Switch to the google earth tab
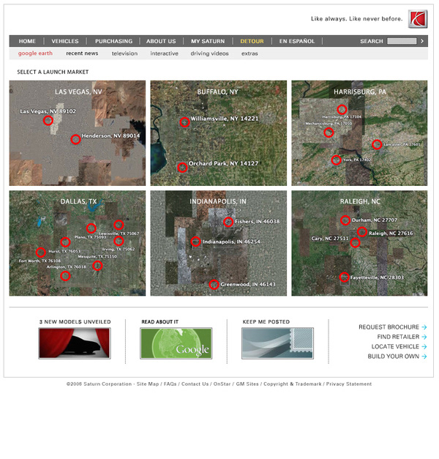 coord(35,53)
